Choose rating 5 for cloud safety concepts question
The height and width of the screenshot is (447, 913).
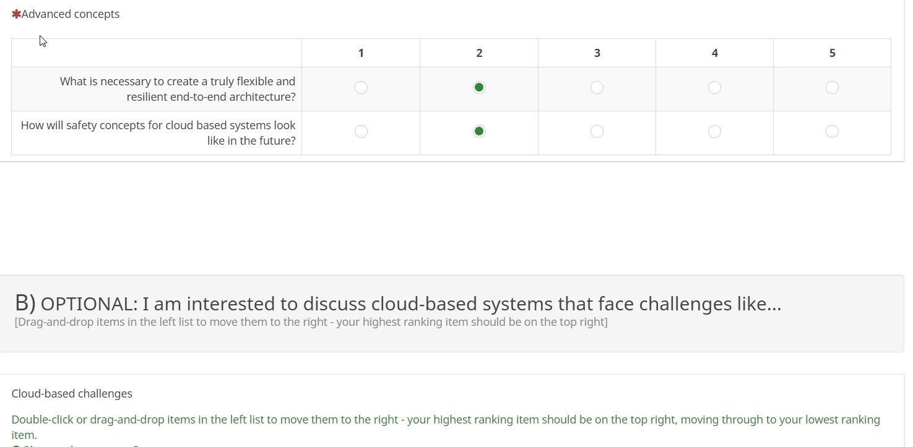coord(832,132)
